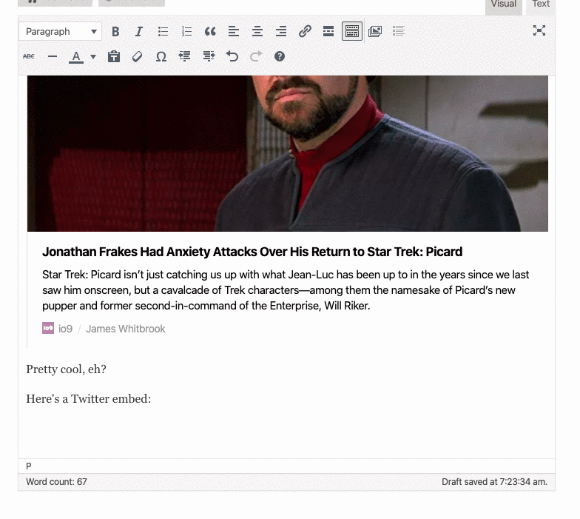Viewport: 580px width, 519px height.
Task: Click the io9 source logo icon
Action: point(48,329)
